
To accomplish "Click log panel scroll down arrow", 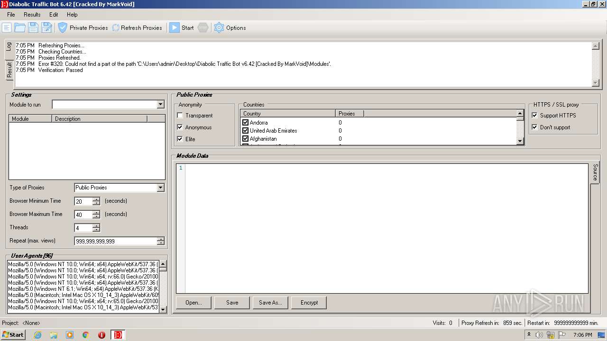I will click(596, 83).
